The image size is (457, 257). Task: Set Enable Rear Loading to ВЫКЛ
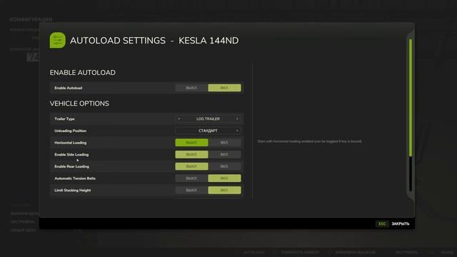pyautogui.click(x=191, y=166)
